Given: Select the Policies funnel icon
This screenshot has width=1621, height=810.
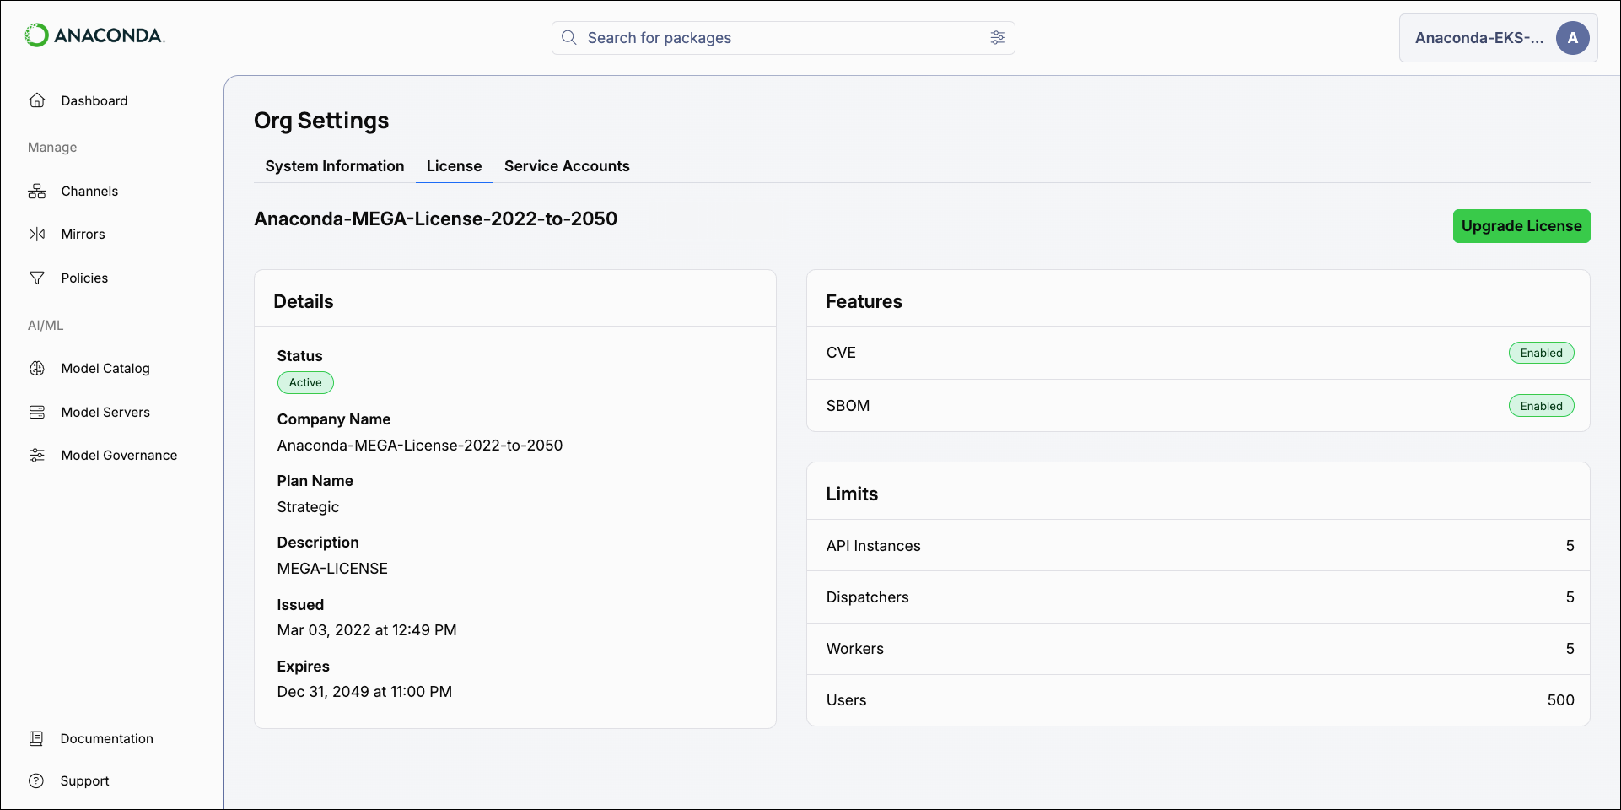Looking at the screenshot, I should click(37, 277).
